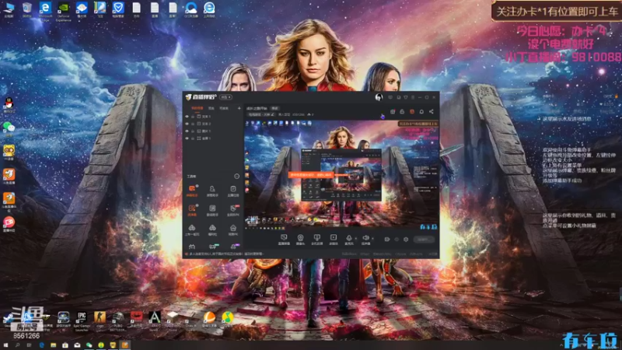Open stream settings with the gear icon
This screenshot has height=350, width=622.
406,240
